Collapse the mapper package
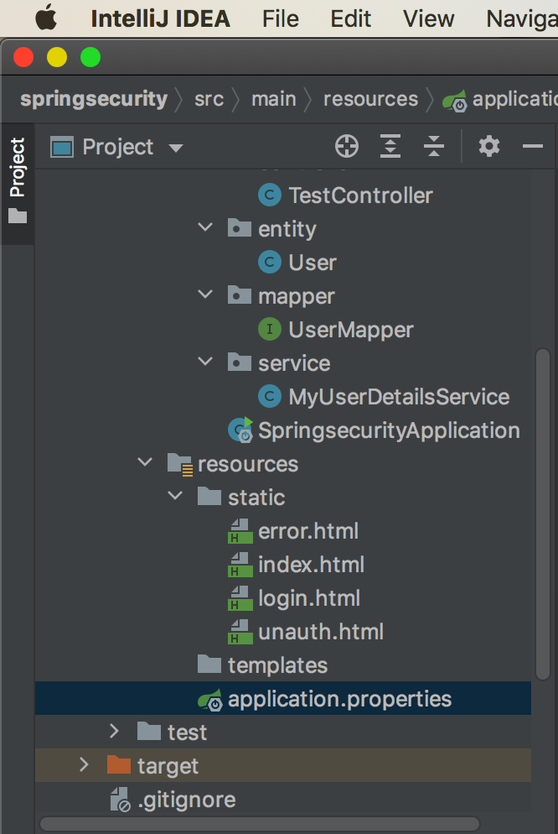Image resolution: width=558 pixels, height=834 pixels. pyautogui.click(x=205, y=295)
